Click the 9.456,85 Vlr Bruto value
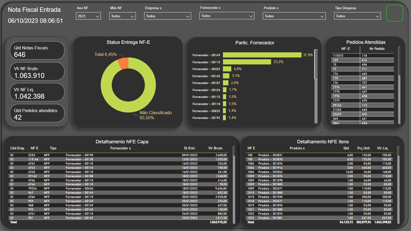Viewport: 411px width, 231px height. coord(221,188)
